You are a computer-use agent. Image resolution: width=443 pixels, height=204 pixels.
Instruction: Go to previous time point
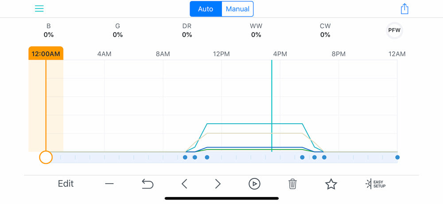tap(184, 184)
